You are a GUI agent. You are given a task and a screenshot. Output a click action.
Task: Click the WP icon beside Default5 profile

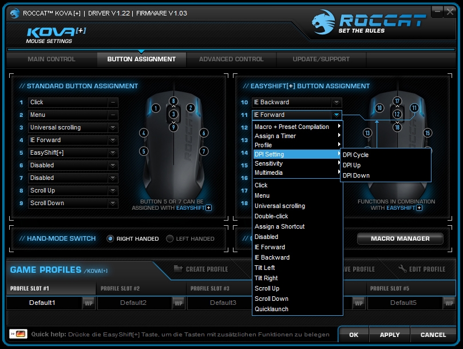pos(449,303)
